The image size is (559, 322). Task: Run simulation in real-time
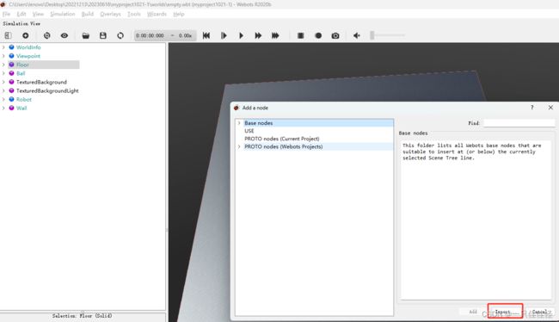[241, 35]
